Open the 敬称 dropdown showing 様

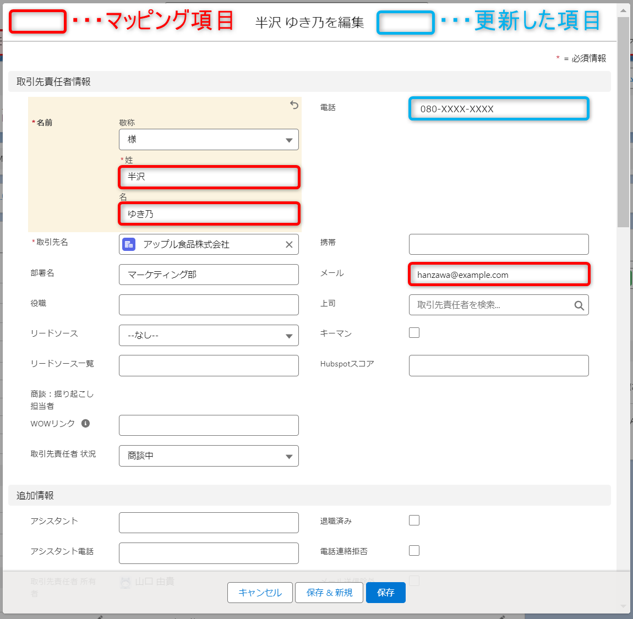(x=209, y=140)
